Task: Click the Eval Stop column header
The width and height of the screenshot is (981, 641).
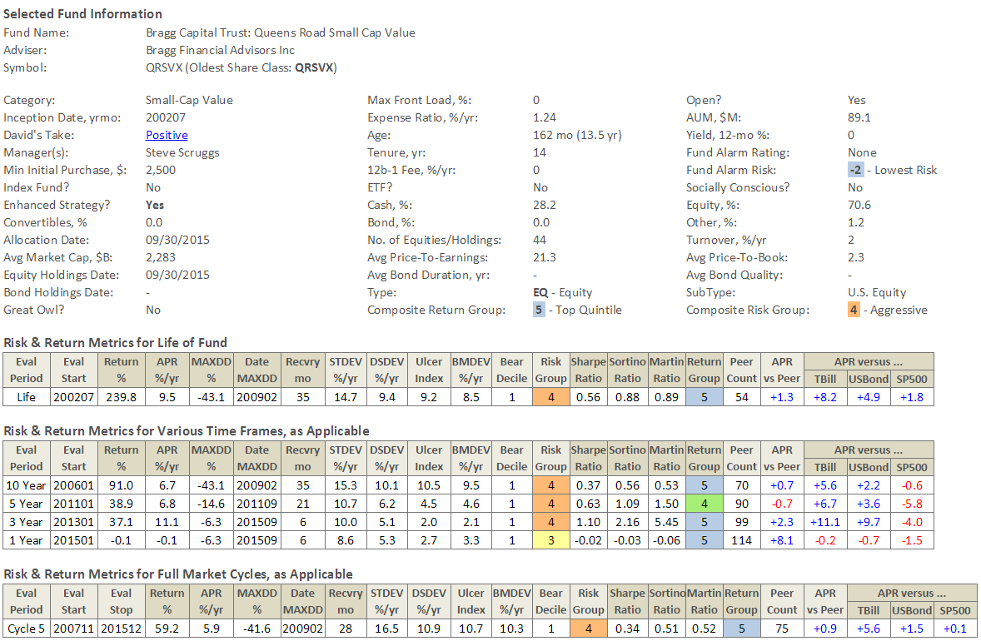Action: (121, 602)
